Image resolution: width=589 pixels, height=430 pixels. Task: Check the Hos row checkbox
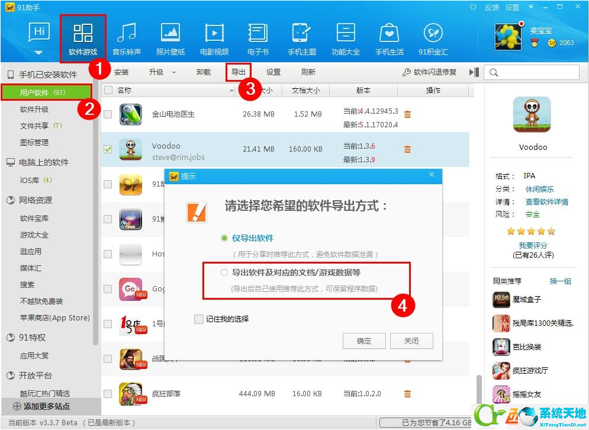tap(108, 253)
